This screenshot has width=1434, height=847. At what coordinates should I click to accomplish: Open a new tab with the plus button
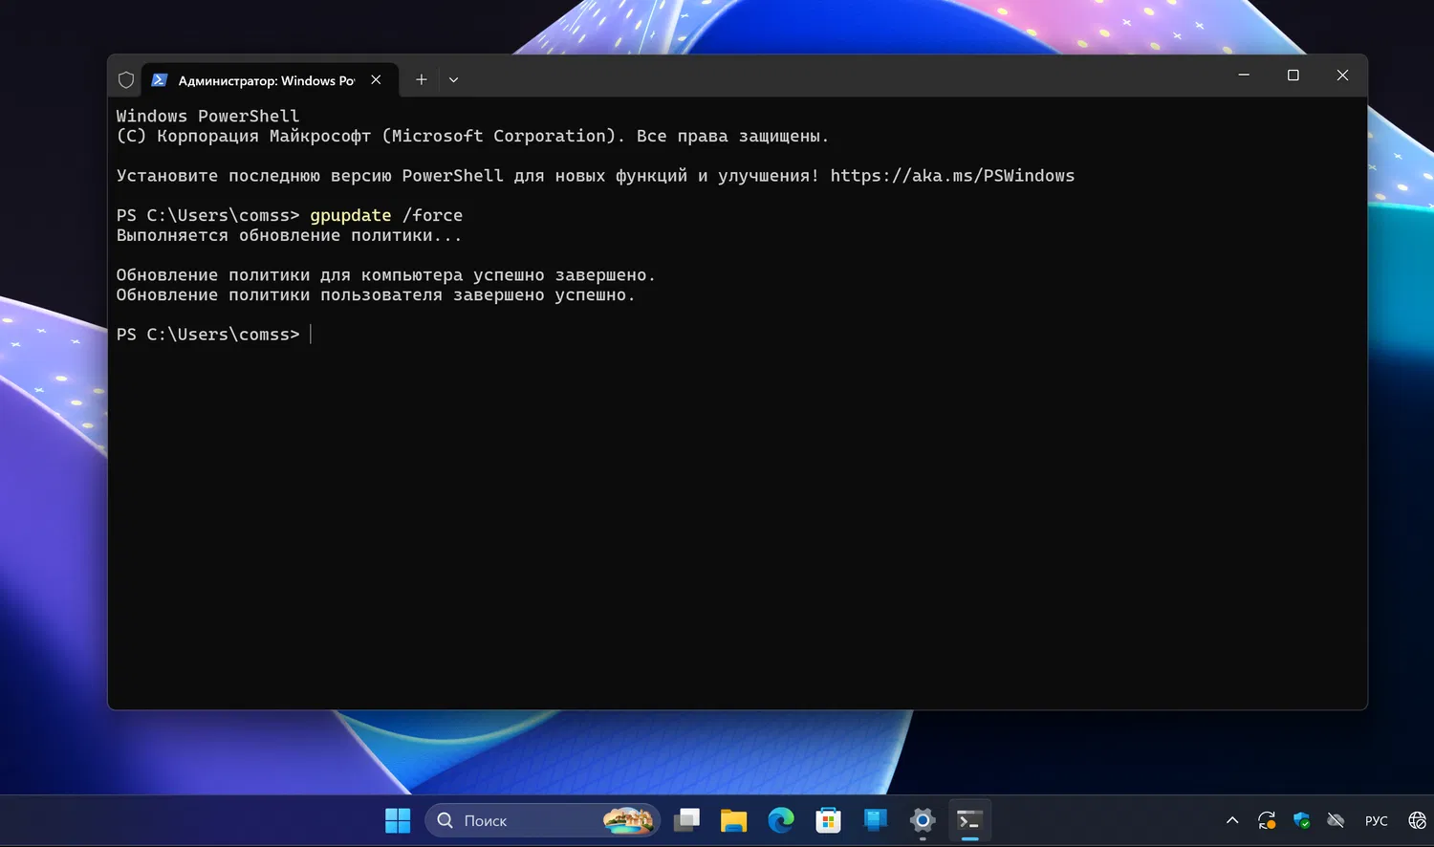421,79
